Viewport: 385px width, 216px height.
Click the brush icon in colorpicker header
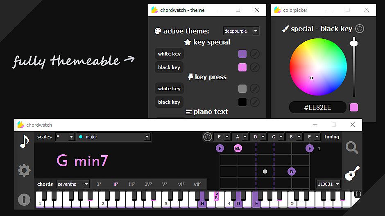pyautogui.click(x=285, y=29)
